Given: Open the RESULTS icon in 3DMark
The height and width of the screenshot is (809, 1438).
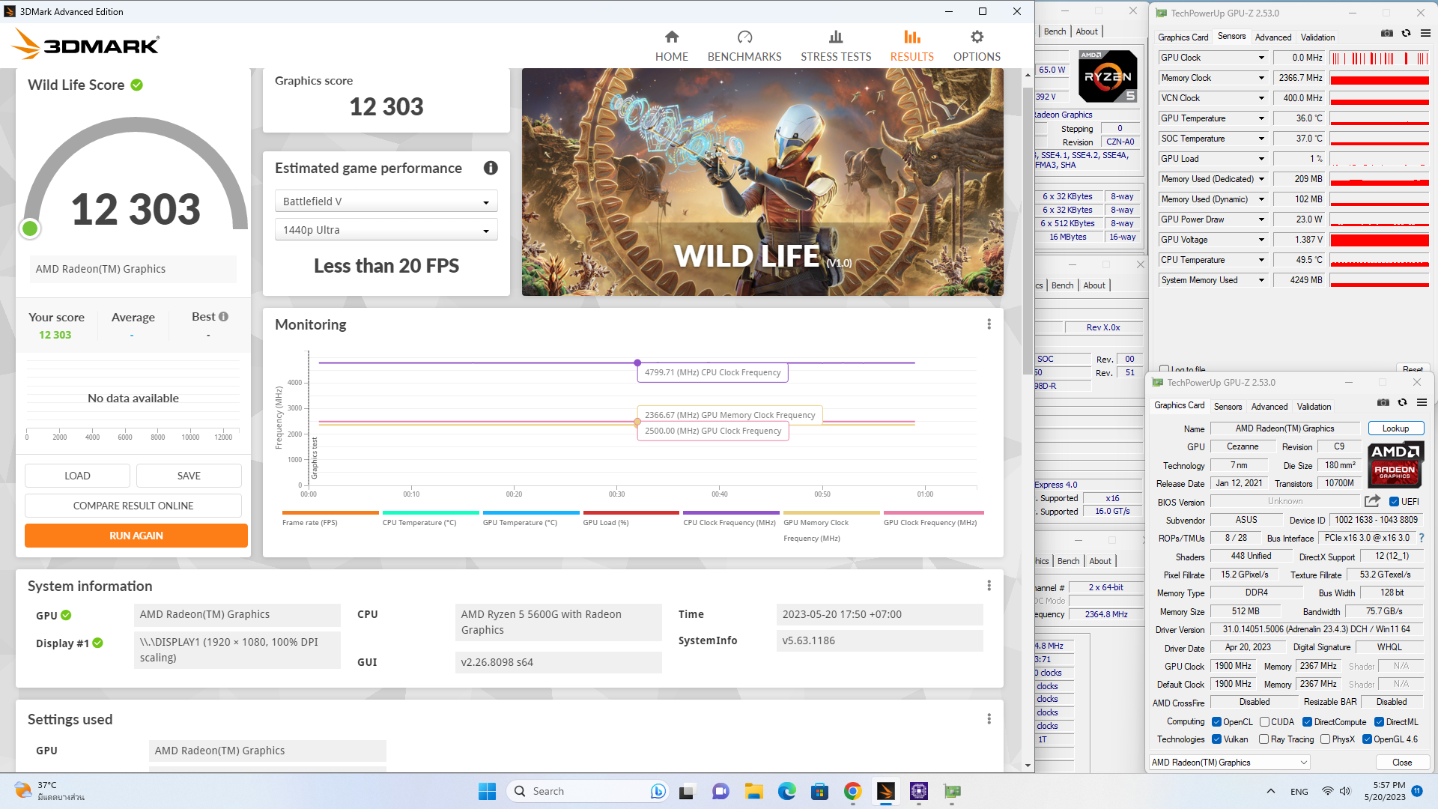Looking at the screenshot, I should pyautogui.click(x=911, y=37).
